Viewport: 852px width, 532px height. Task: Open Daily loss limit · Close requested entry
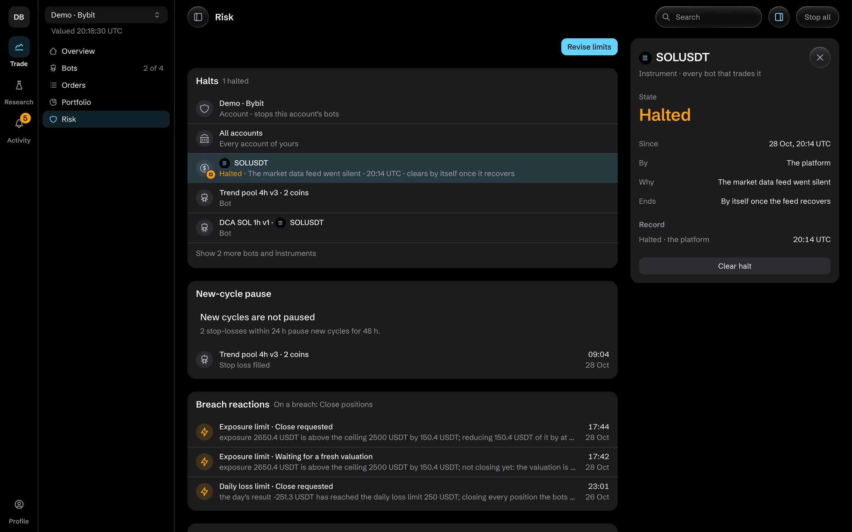tap(403, 492)
